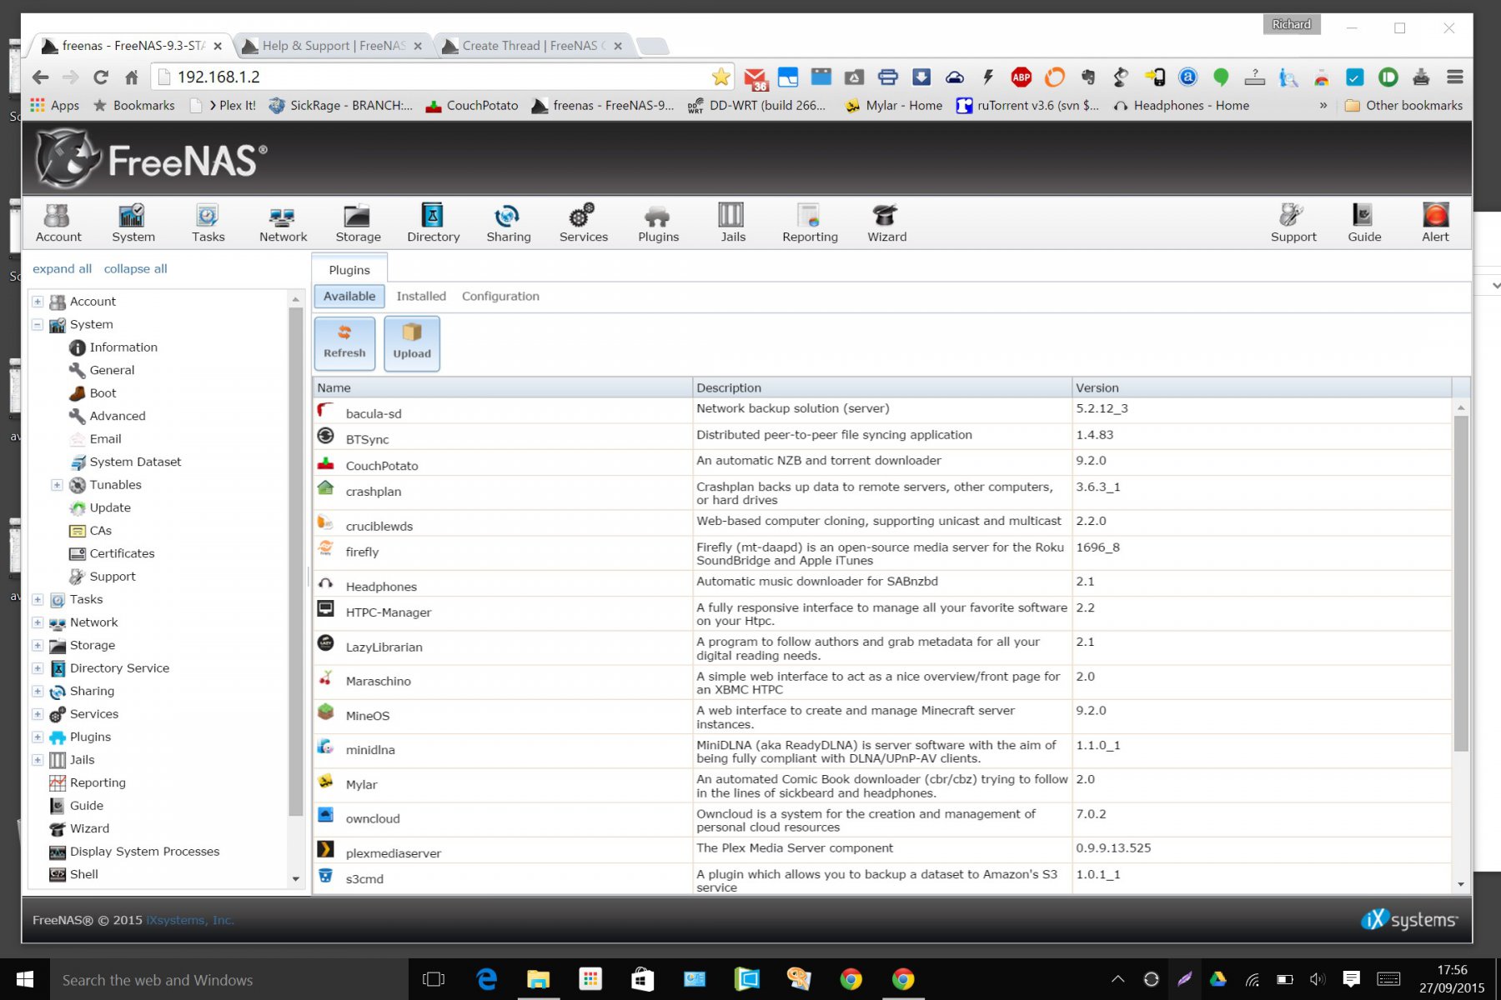1501x1000 pixels.
Task: Click the Gmail extension icon
Action: click(x=755, y=78)
